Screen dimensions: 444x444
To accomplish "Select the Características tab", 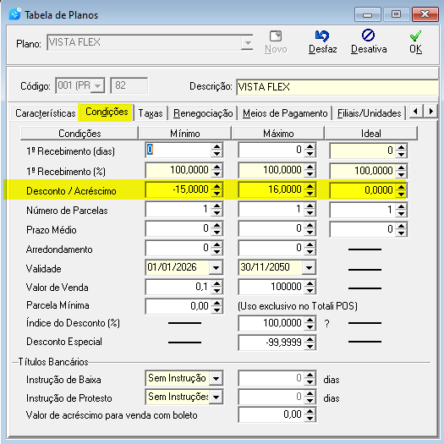I will click(46, 113).
